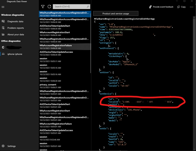Select the MfaAccountRegistrationStart event at 10:05:01 AM

point(64,112)
